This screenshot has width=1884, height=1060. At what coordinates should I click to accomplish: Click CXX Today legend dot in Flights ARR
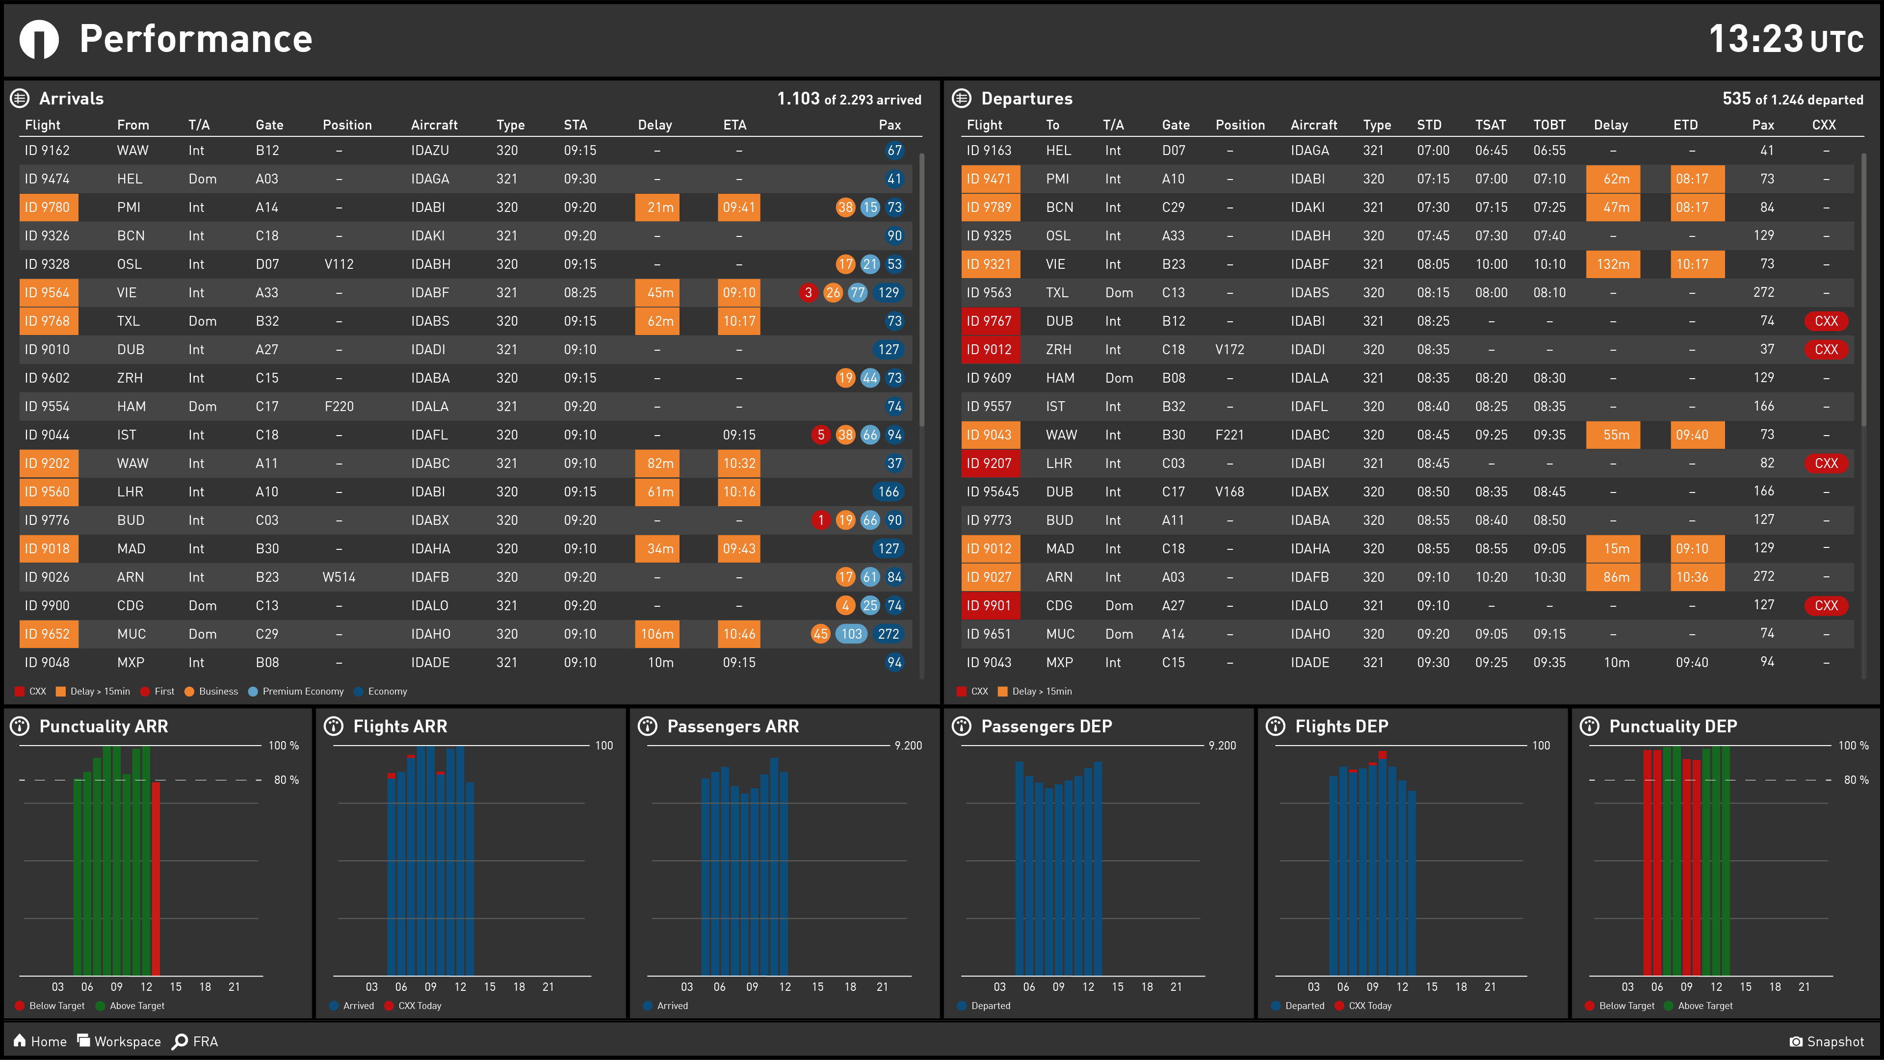(x=389, y=1006)
